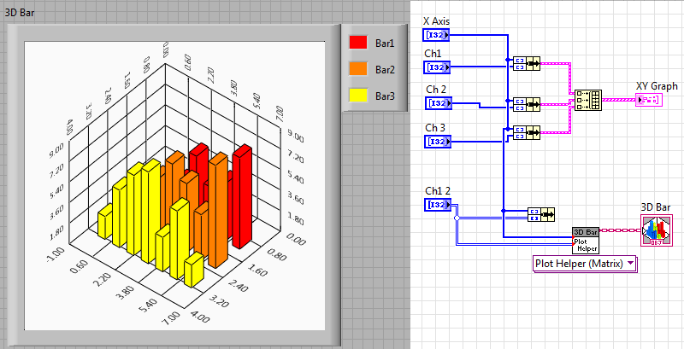Select the Ch1 2 I32 array terminal
684x349 pixels.
[x=438, y=205]
